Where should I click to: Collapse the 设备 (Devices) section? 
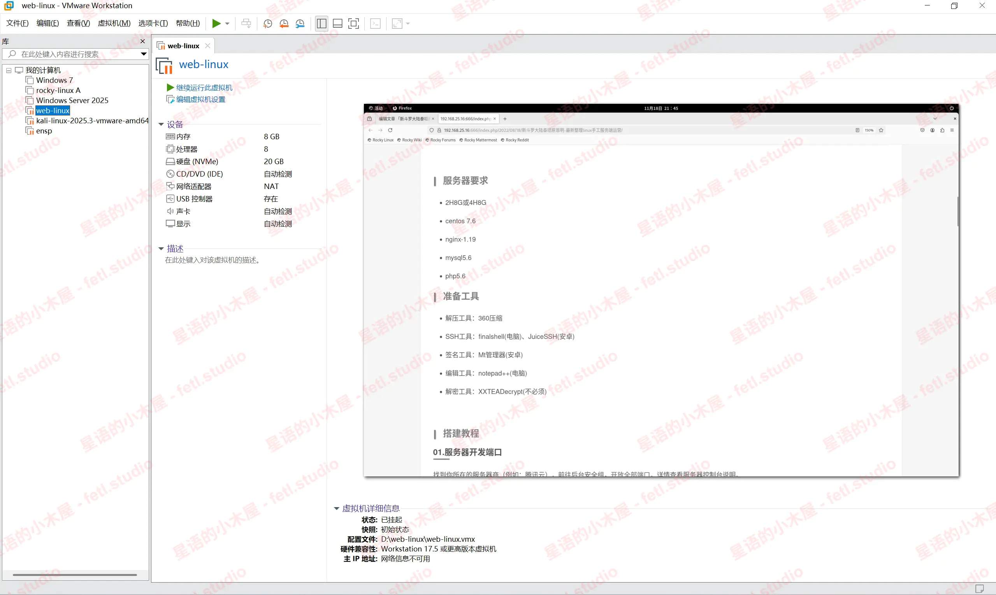point(161,124)
